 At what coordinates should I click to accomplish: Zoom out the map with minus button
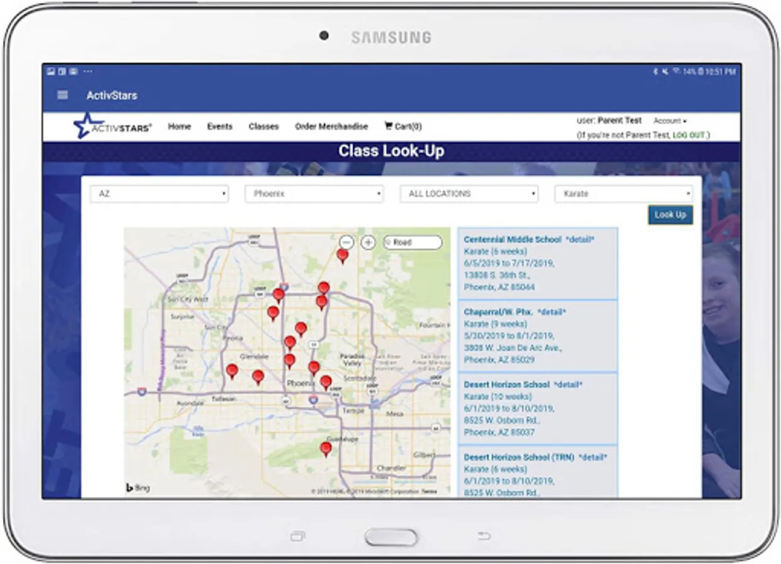pos(347,243)
